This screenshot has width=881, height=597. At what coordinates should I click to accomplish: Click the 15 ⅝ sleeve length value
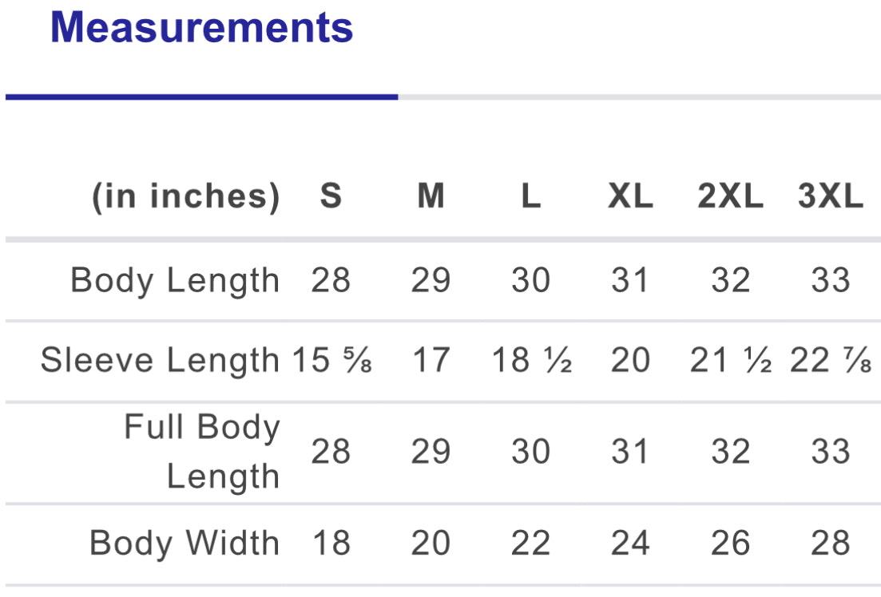tap(331, 361)
